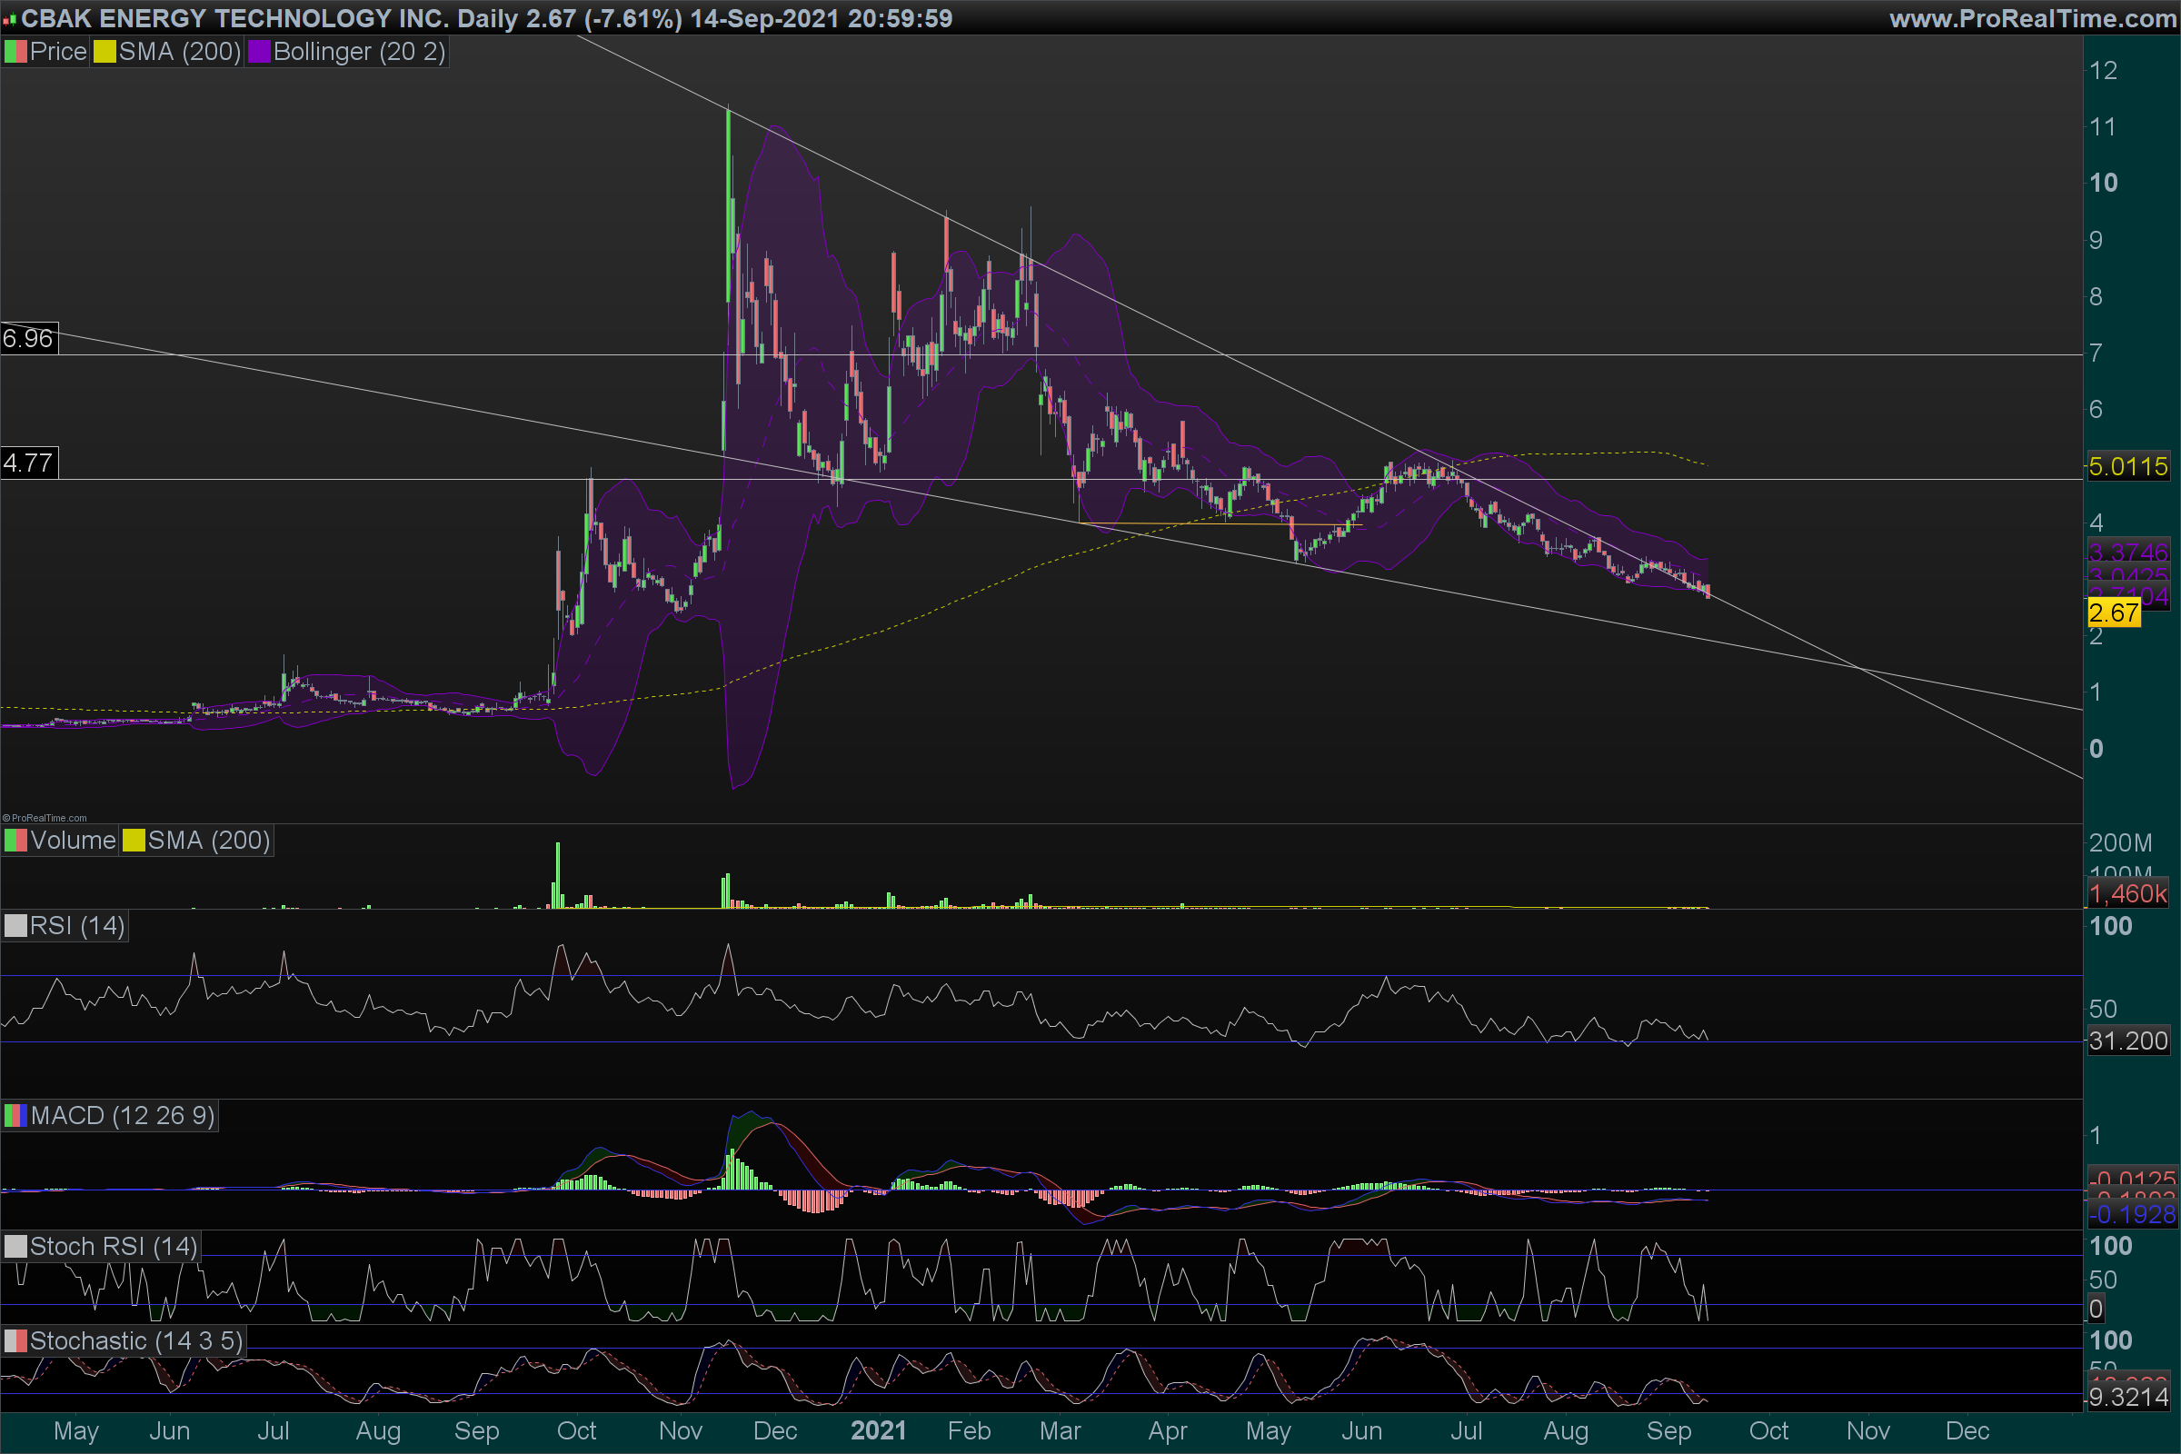Open the Bollinger (20 2) indicator label
The image size is (2181, 1454).
[x=359, y=52]
